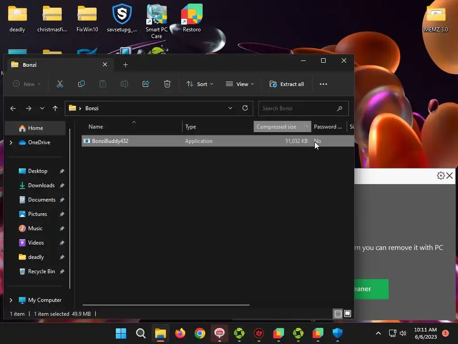Open the See more three-dots menu
This screenshot has width=458, height=344.
(323, 84)
